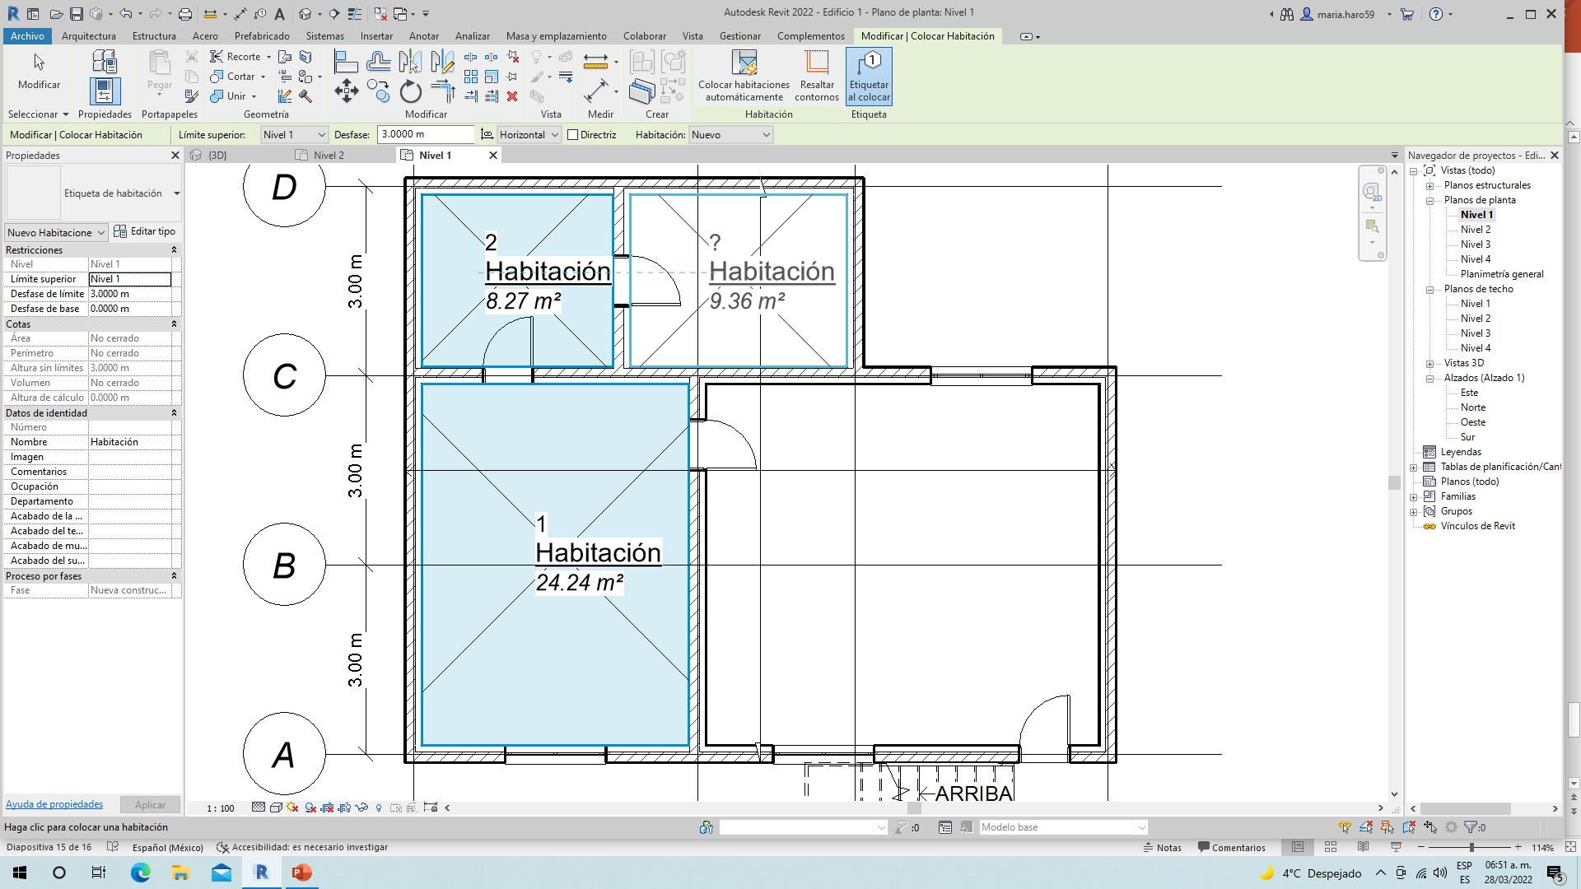This screenshot has height=889, width=1581.
Task: Open Ayuda de propiedades link
Action: tap(54, 804)
